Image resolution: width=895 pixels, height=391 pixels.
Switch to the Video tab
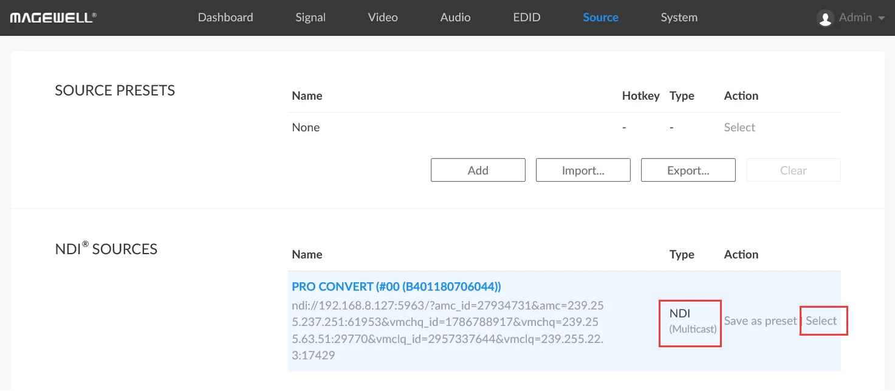point(383,18)
